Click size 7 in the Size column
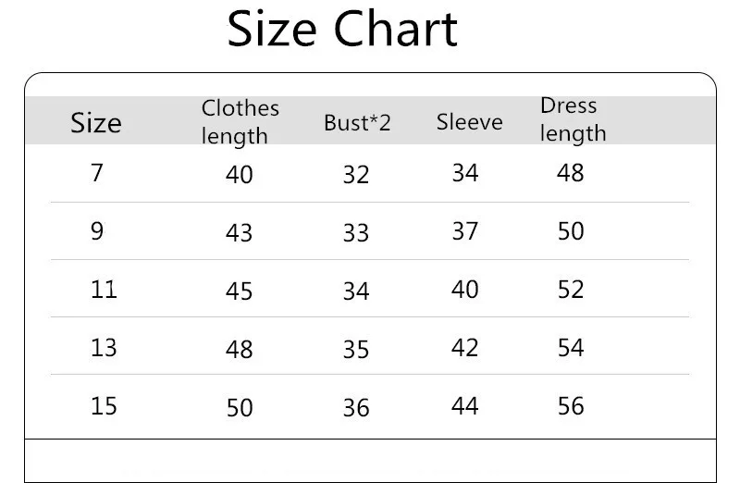Screen dimensions: 740x483 pos(97,172)
